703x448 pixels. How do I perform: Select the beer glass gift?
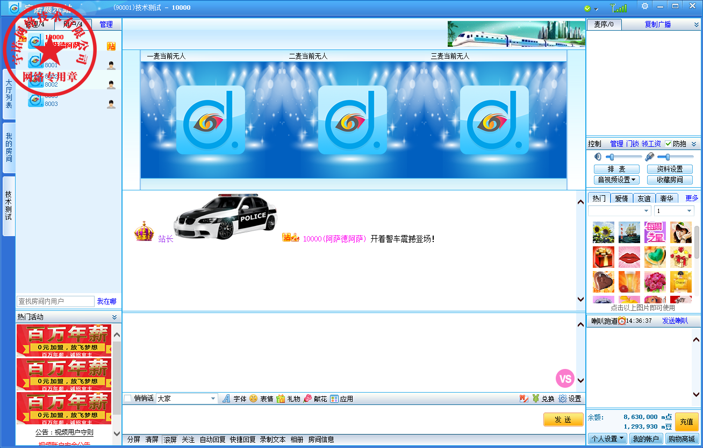pos(629,282)
